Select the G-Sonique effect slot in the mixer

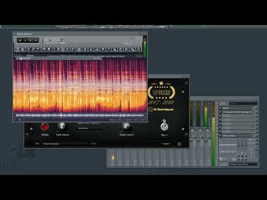(x=236, y=112)
